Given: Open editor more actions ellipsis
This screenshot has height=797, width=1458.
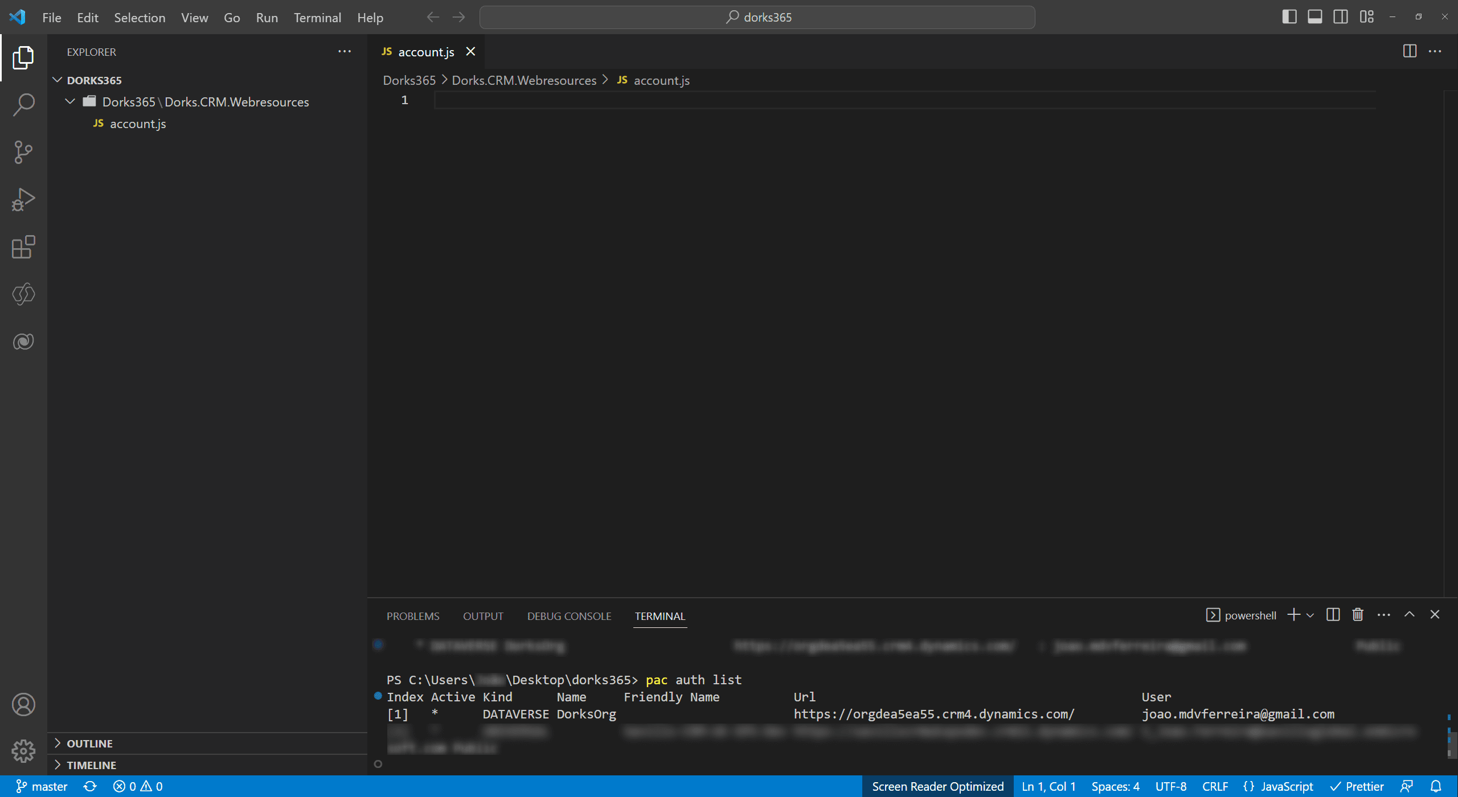Looking at the screenshot, I should [x=1435, y=51].
